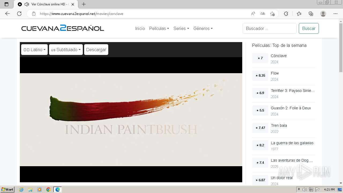Open the Windows Start menu
343x193 pixels.
[8, 190]
